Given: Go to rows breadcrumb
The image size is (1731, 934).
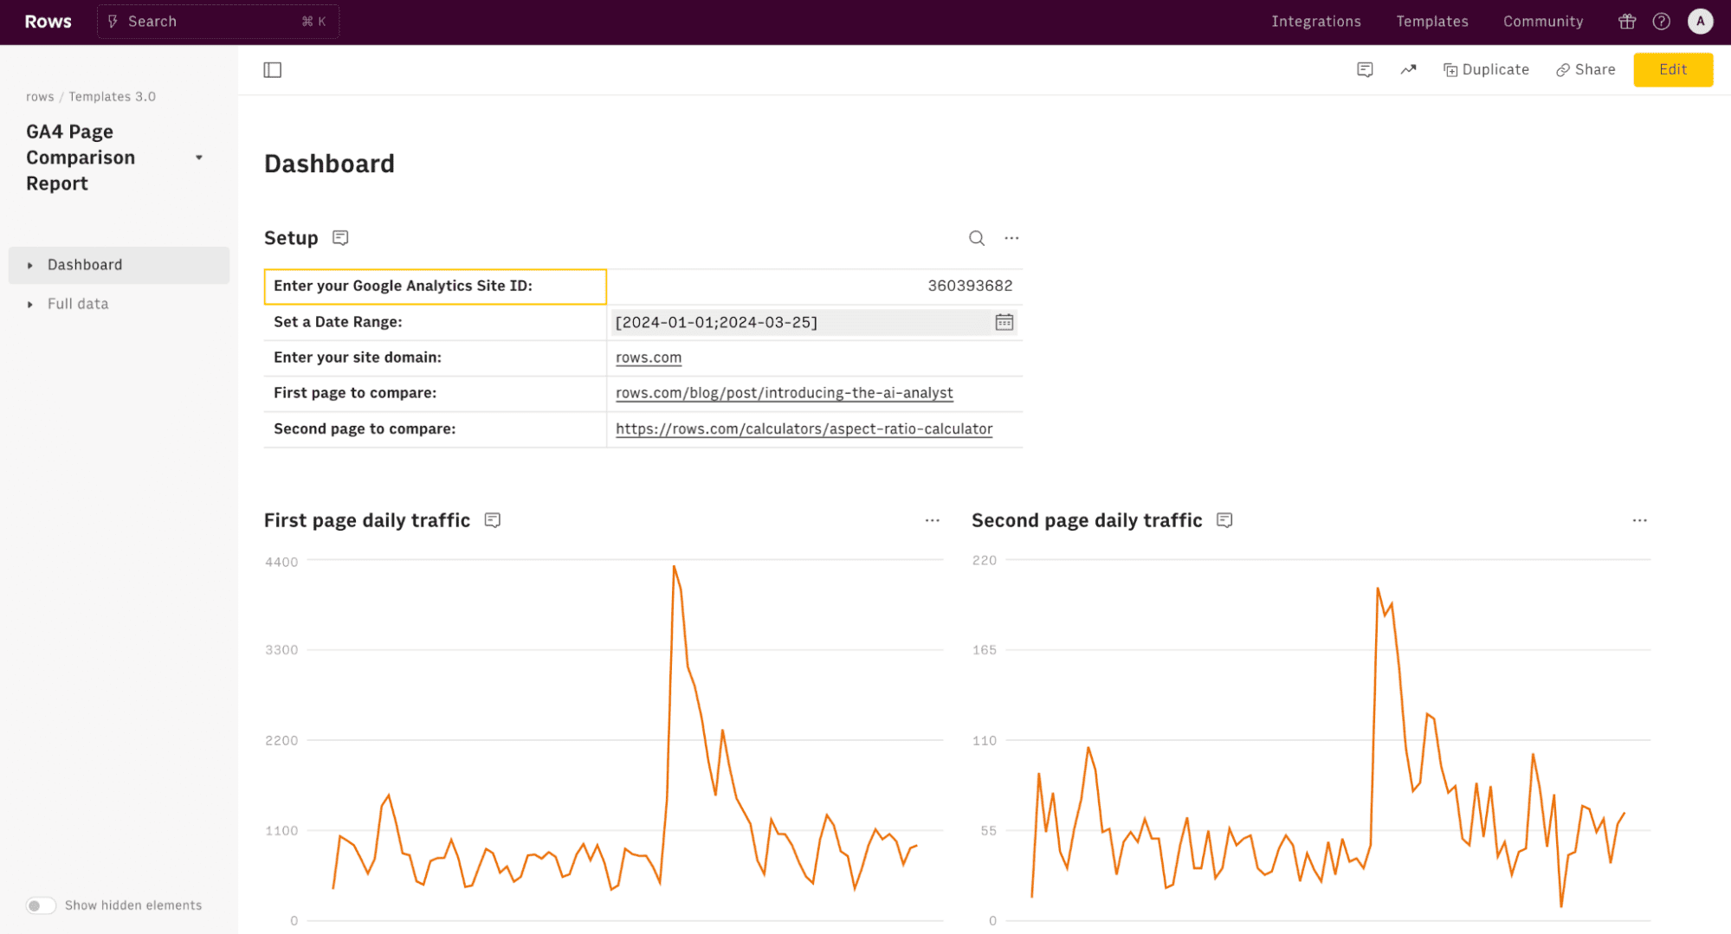Looking at the screenshot, I should pyautogui.click(x=40, y=97).
